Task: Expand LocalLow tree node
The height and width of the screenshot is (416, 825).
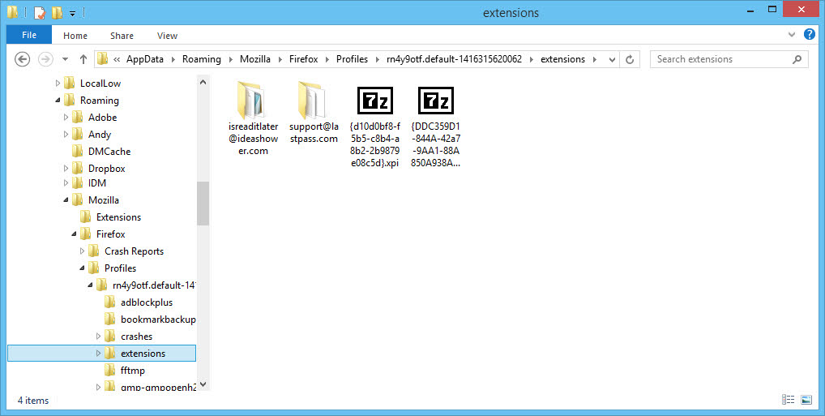Action: [x=58, y=84]
